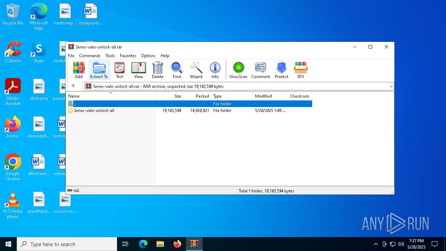This screenshot has height=251, width=446.
Task: Sort by the Type column header
Action: point(232,96)
